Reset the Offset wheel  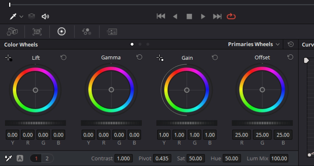click(290, 57)
